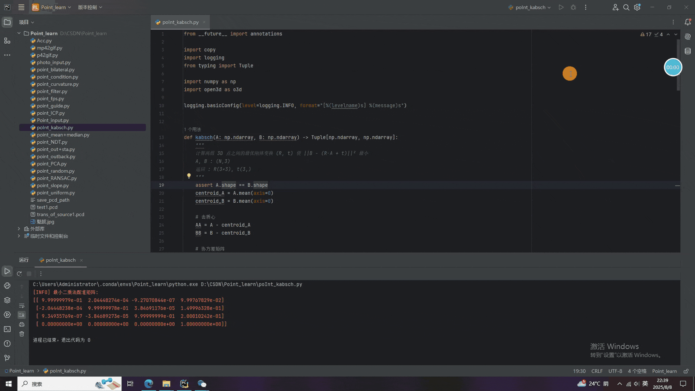Open the Git tool window icon

click(7, 358)
